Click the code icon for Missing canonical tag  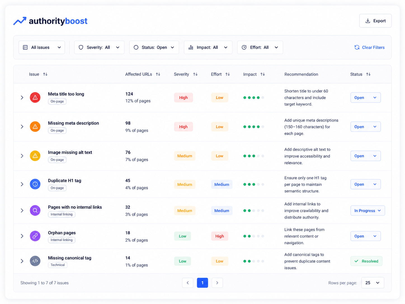click(x=35, y=261)
